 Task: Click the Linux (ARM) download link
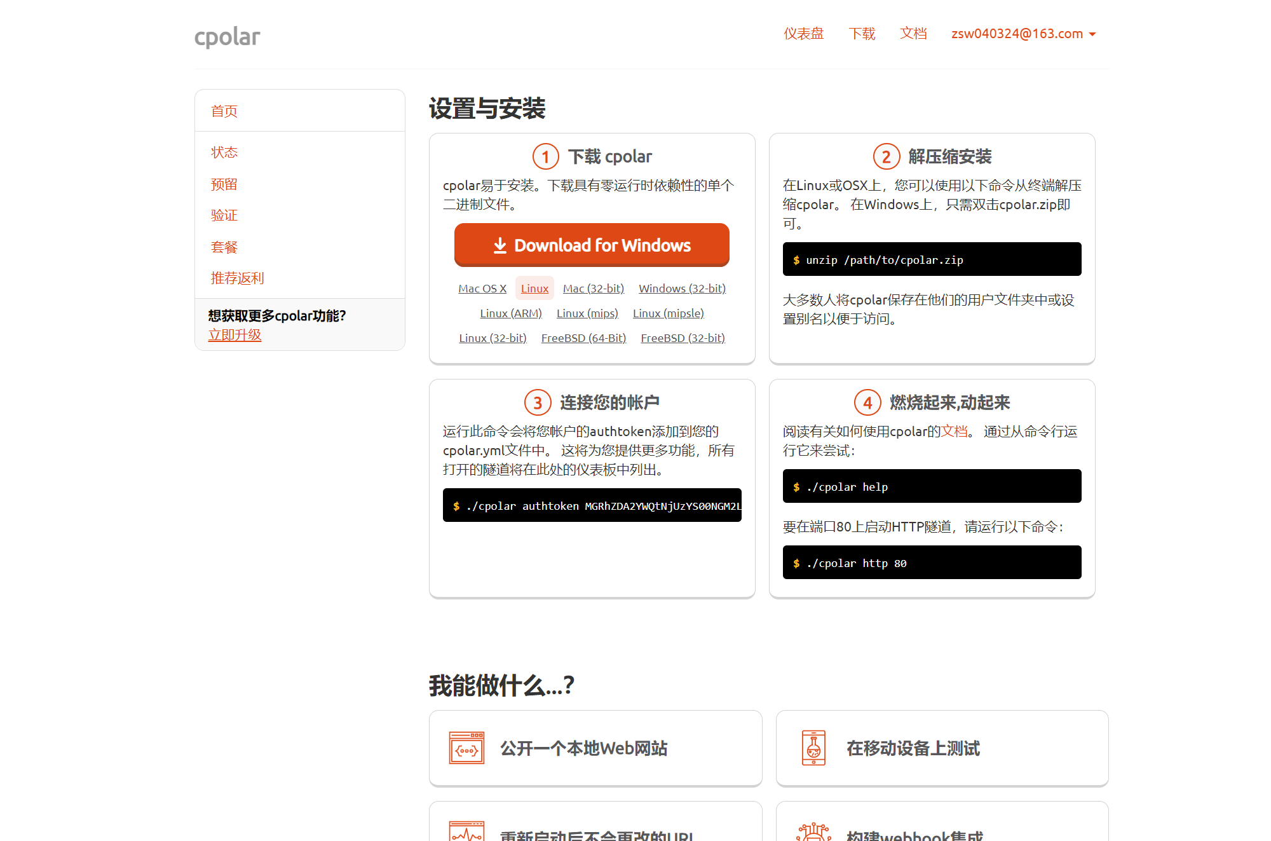(x=511, y=313)
